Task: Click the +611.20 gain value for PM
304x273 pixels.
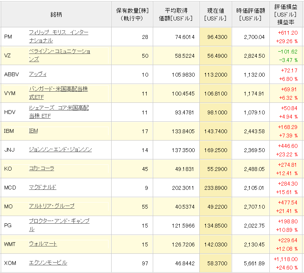Action: point(288,33)
